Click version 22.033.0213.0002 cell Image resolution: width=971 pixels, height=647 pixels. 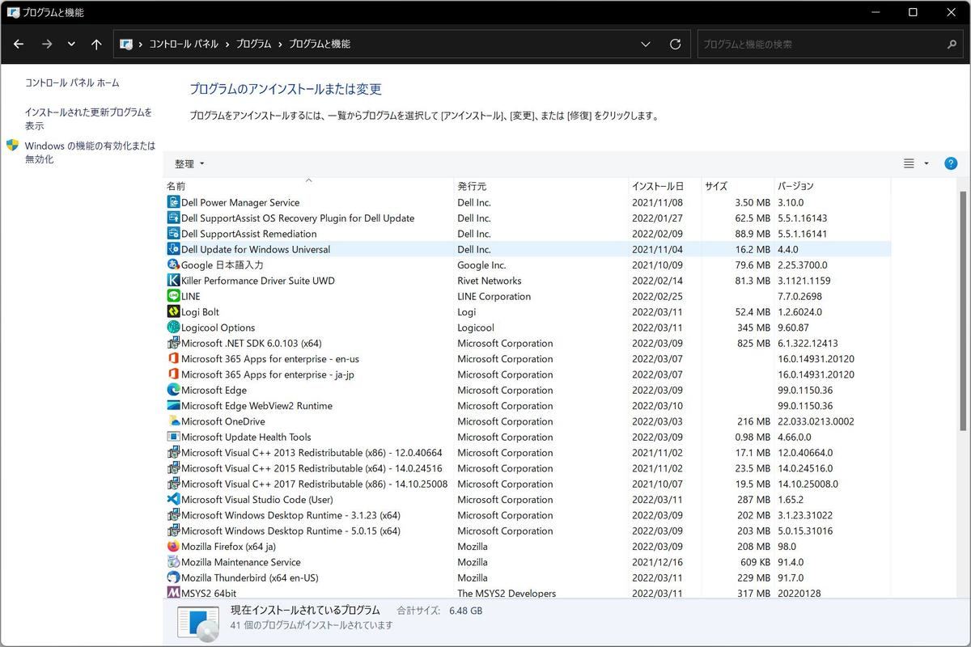click(816, 421)
